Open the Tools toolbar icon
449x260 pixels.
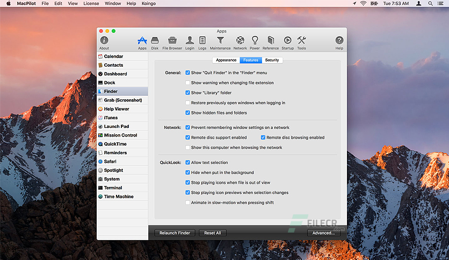(301, 43)
